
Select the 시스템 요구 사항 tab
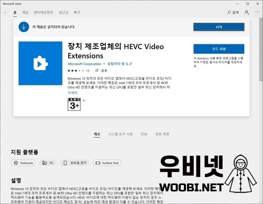pos(120,134)
